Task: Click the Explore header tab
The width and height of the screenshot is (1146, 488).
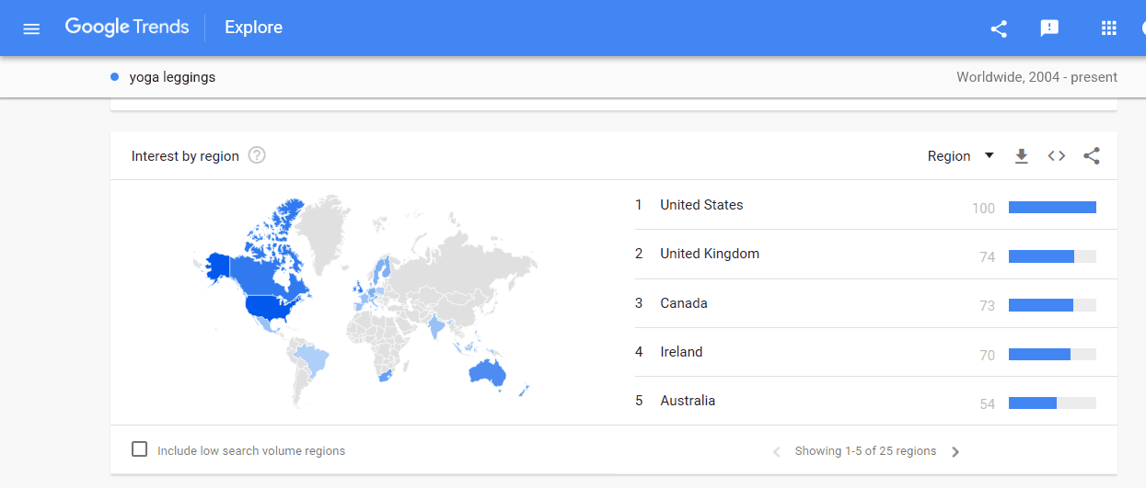Action: 253,28
